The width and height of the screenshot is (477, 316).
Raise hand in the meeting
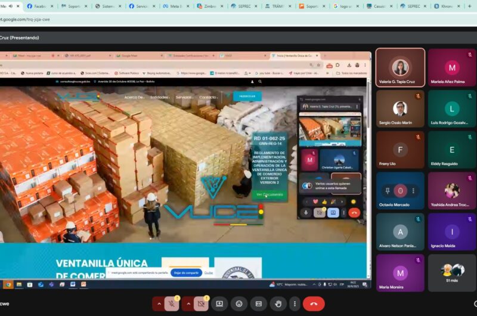coord(277,303)
